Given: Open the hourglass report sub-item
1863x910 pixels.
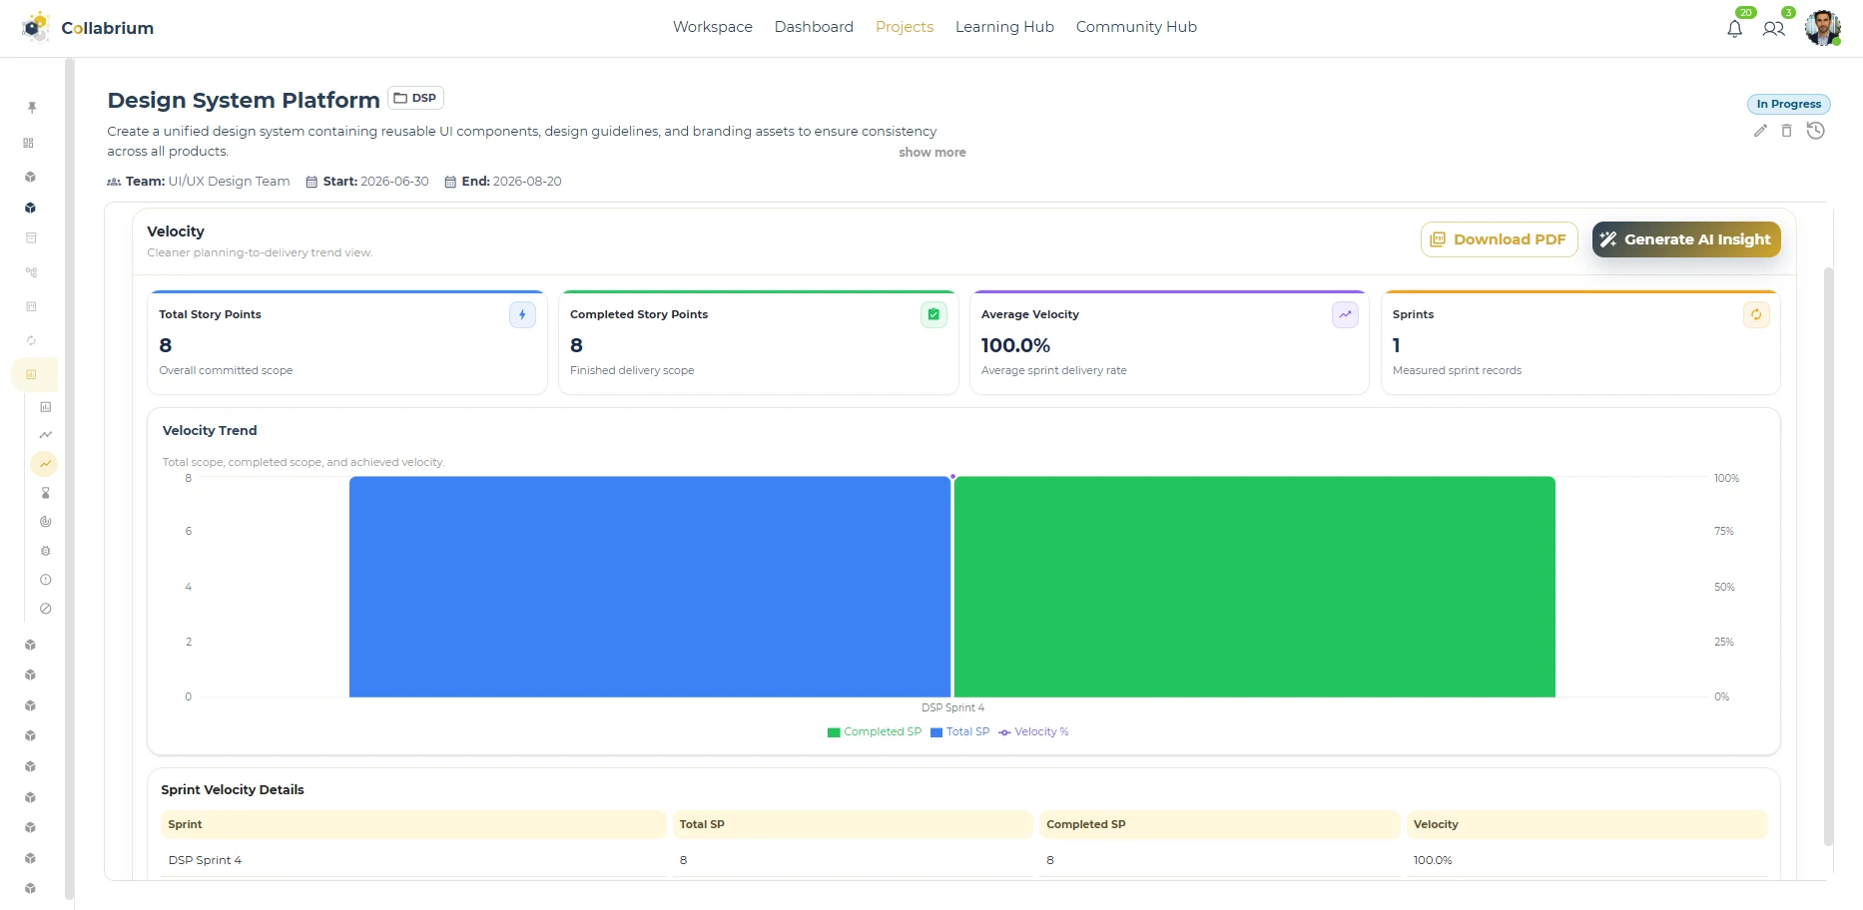Looking at the screenshot, I should [x=46, y=493].
